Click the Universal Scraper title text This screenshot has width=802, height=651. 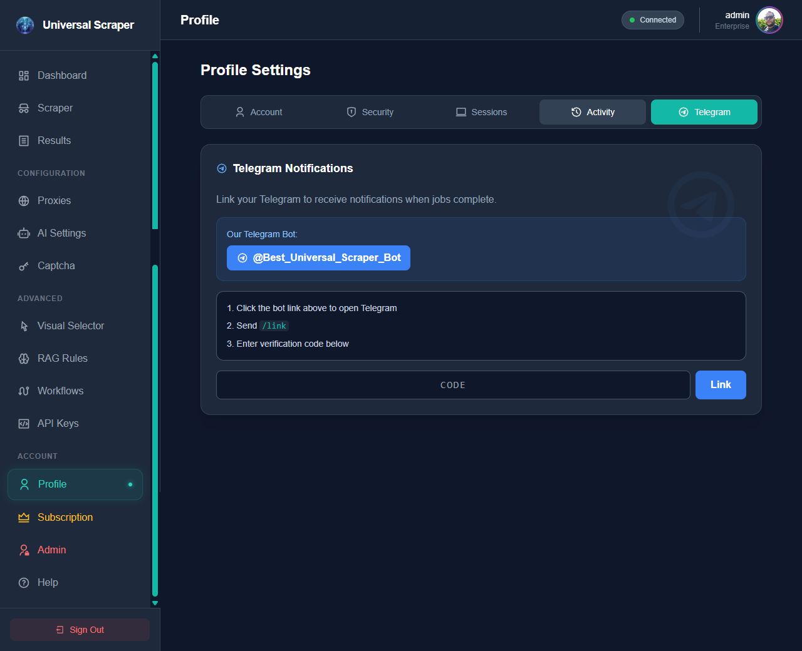pos(88,25)
